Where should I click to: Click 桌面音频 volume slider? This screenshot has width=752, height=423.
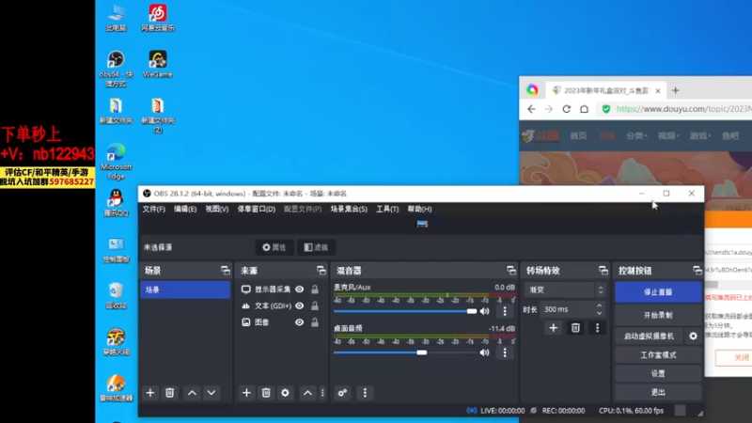[x=405, y=352]
